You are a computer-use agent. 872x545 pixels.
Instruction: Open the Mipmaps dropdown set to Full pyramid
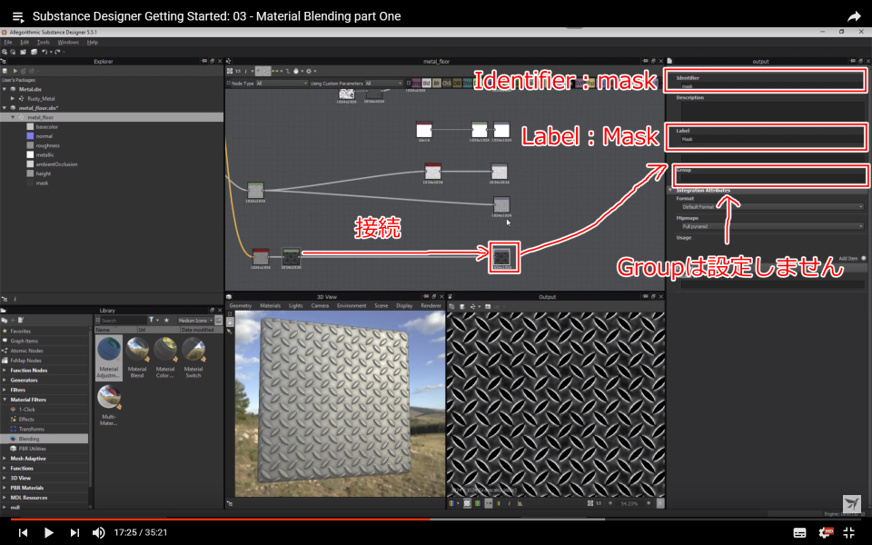point(772,226)
